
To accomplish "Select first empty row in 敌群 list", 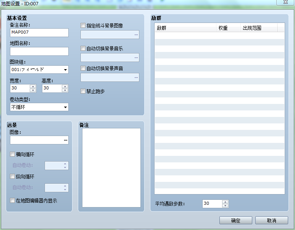I will tap(219, 36).
